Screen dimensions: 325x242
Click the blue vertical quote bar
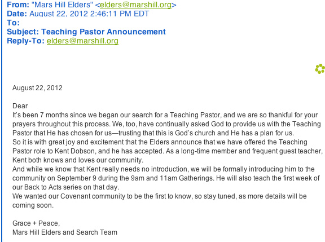pos(2,121)
